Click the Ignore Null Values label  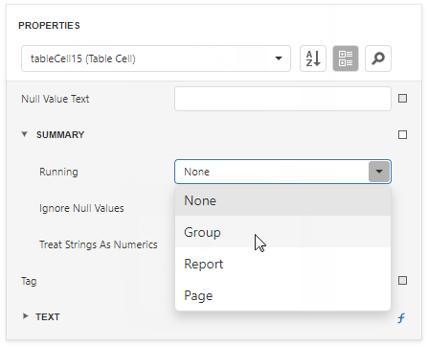click(81, 208)
